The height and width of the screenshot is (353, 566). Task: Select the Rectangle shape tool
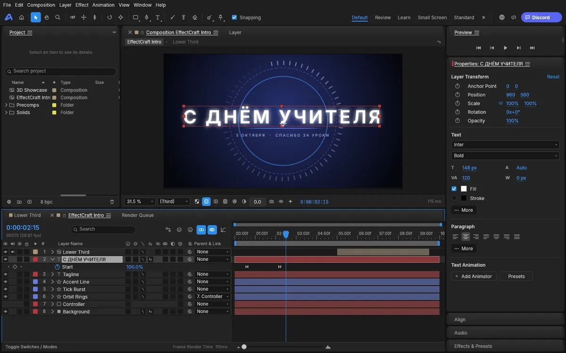[135, 17]
